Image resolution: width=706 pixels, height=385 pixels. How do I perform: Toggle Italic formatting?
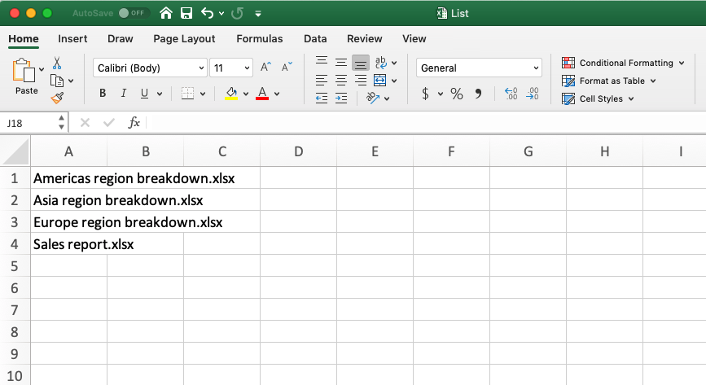coord(124,94)
